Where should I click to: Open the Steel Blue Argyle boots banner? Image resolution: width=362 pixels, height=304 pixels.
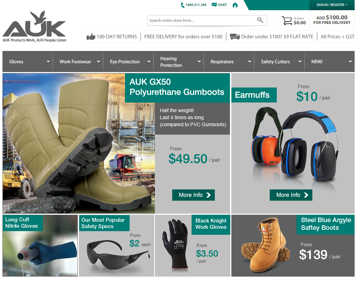point(293,246)
